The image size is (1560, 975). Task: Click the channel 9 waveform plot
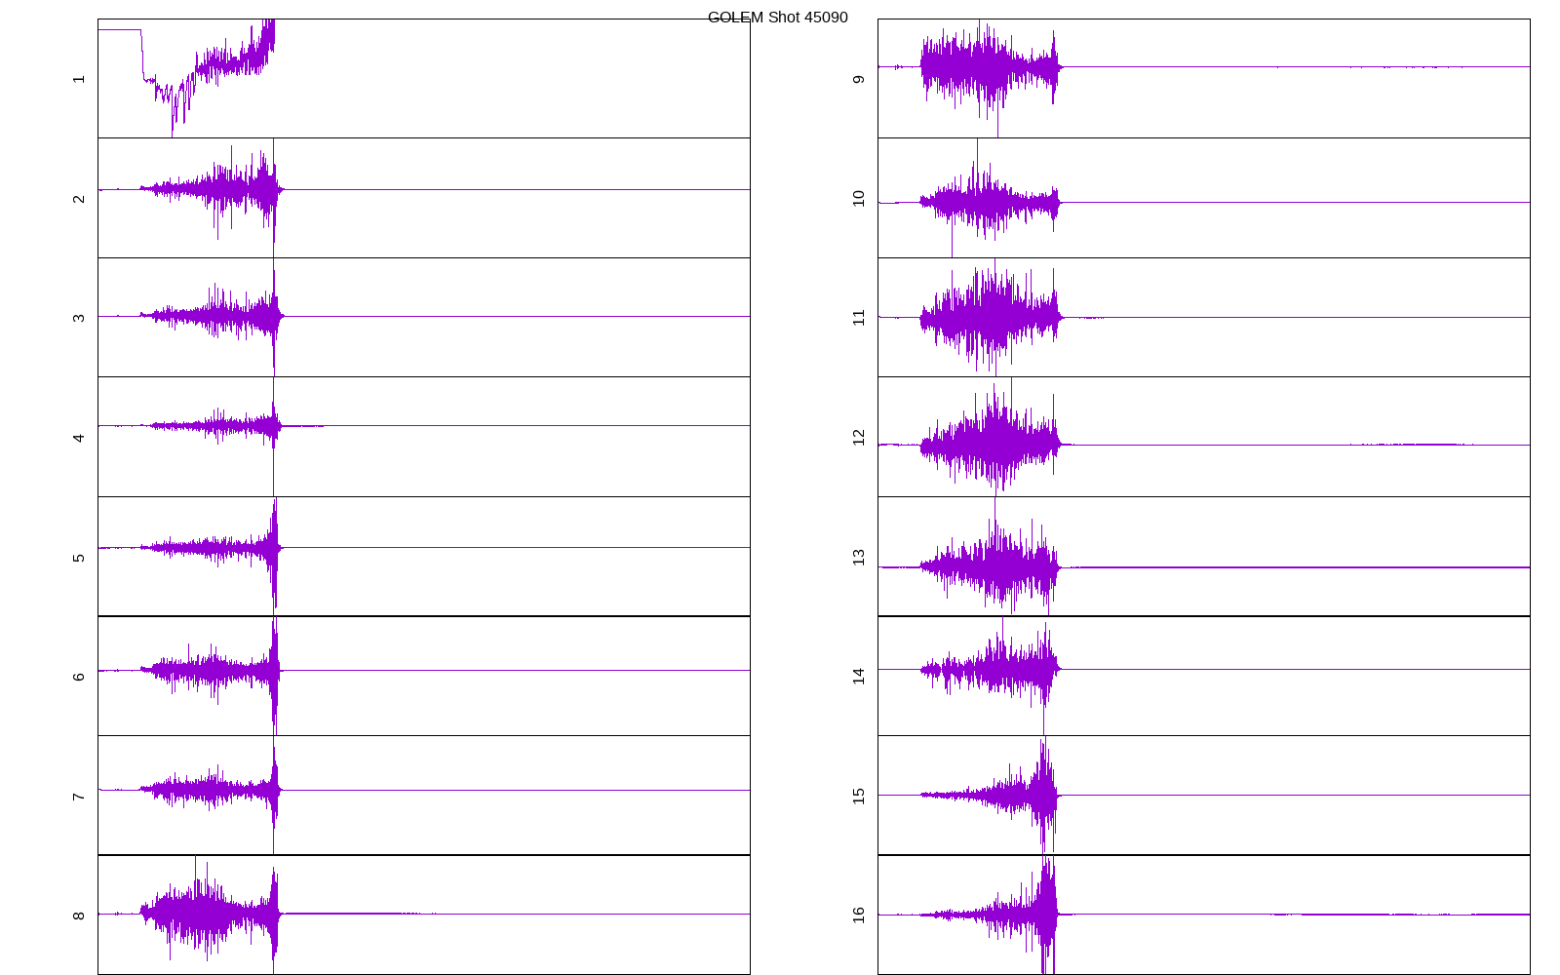click(1203, 78)
